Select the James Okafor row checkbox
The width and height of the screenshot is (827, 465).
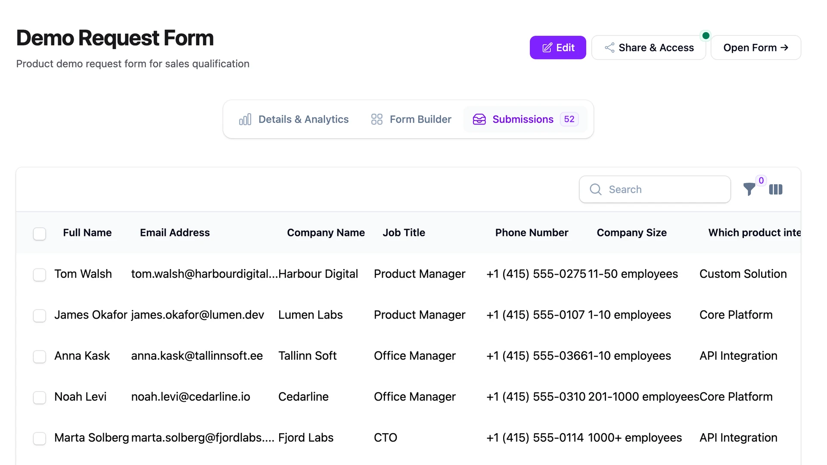[40, 316]
